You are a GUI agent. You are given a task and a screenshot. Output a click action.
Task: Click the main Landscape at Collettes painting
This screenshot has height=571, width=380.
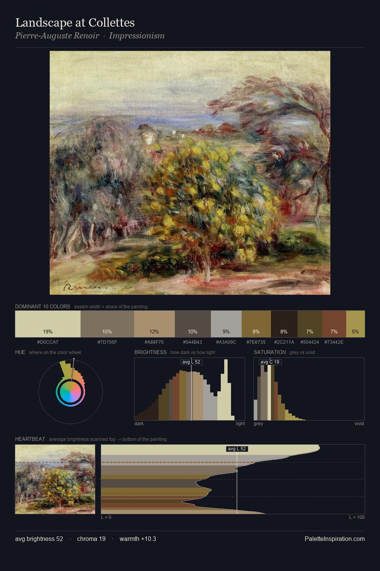coord(190,173)
